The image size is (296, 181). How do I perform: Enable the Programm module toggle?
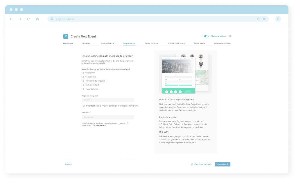(83, 73)
